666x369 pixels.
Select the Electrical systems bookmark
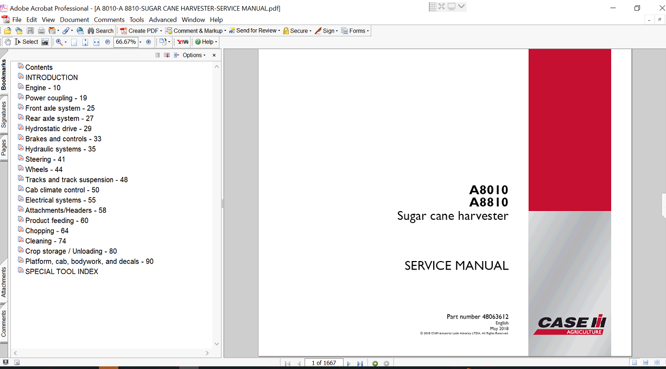(x=60, y=200)
